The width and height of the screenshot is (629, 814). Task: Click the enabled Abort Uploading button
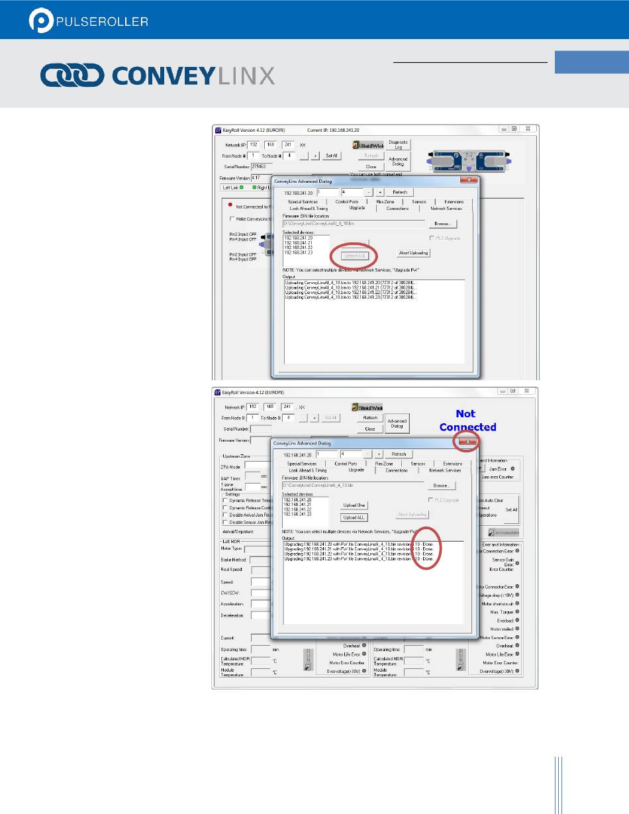(414, 252)
